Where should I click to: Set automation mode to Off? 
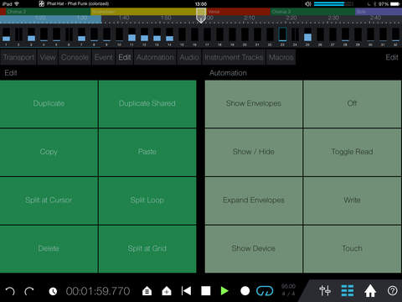coord(352,104)
